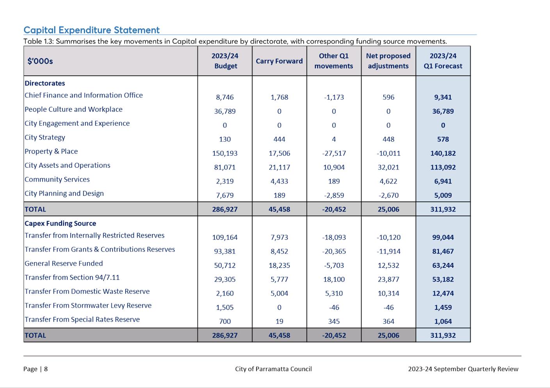Click the forecast value 140,182

coord(443,153)
